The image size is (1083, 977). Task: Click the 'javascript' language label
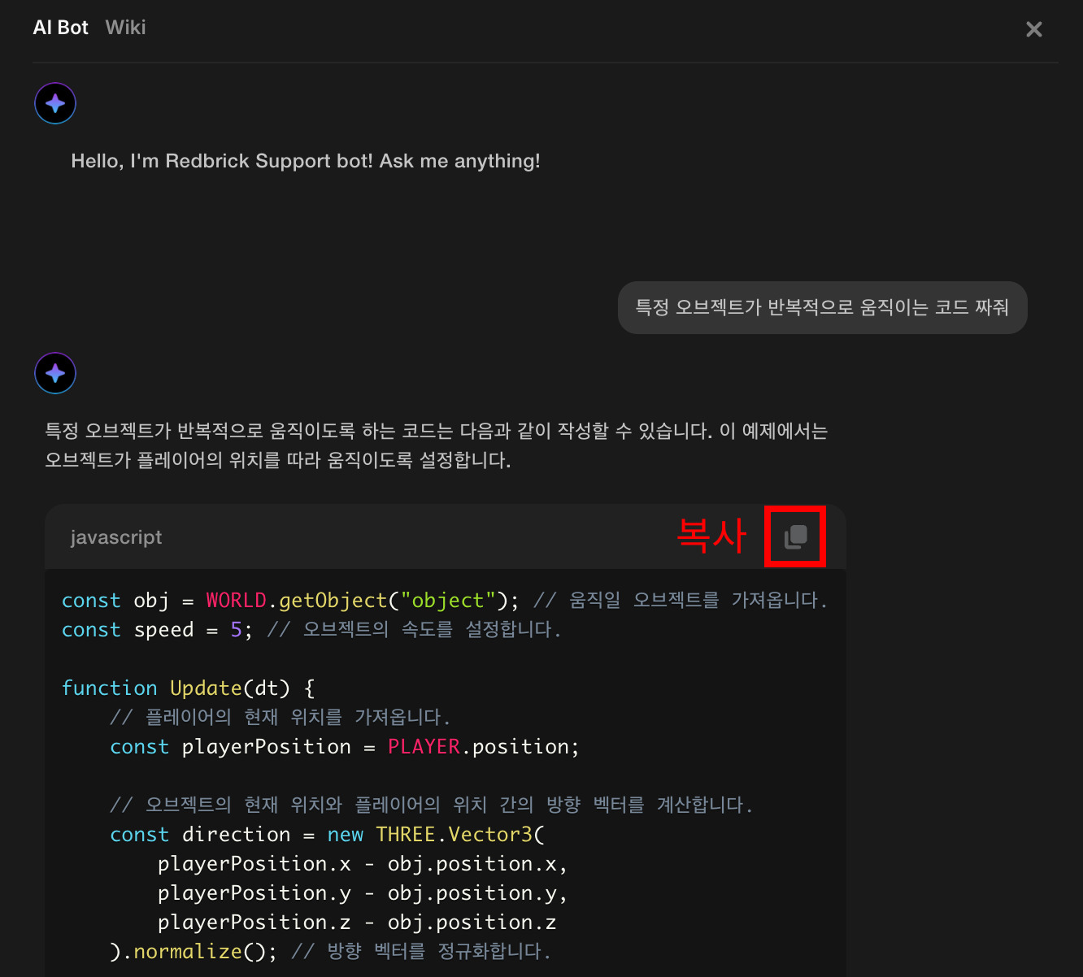[116, 537]
